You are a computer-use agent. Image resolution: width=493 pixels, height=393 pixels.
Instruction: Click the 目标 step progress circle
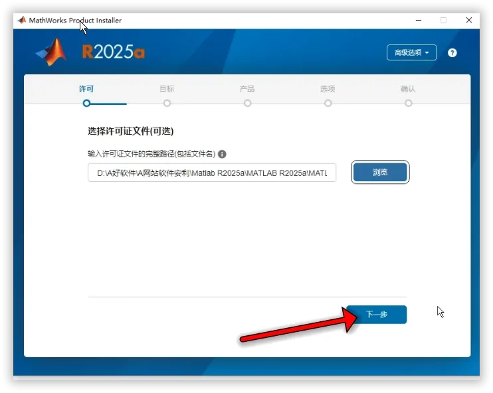(167, 103)
